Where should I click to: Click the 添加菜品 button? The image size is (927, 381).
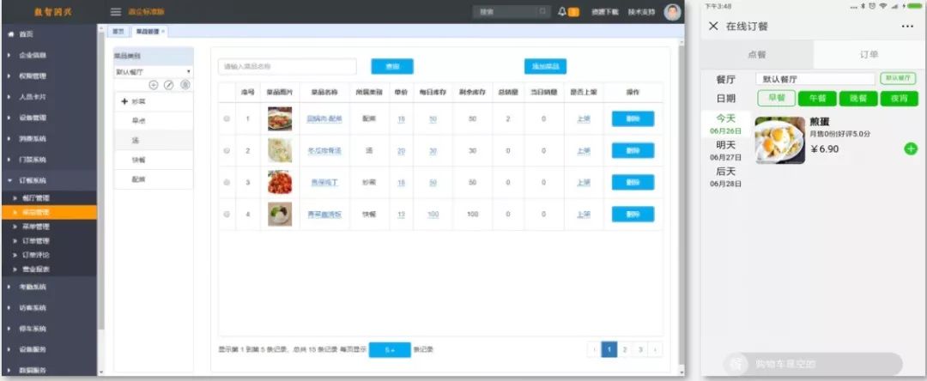pyautogui.click(x=545, y=66)
